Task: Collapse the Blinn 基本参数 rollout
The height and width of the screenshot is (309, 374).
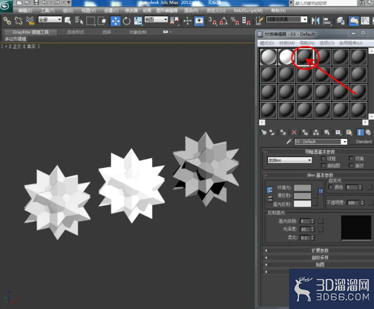Action: point(319,175)
